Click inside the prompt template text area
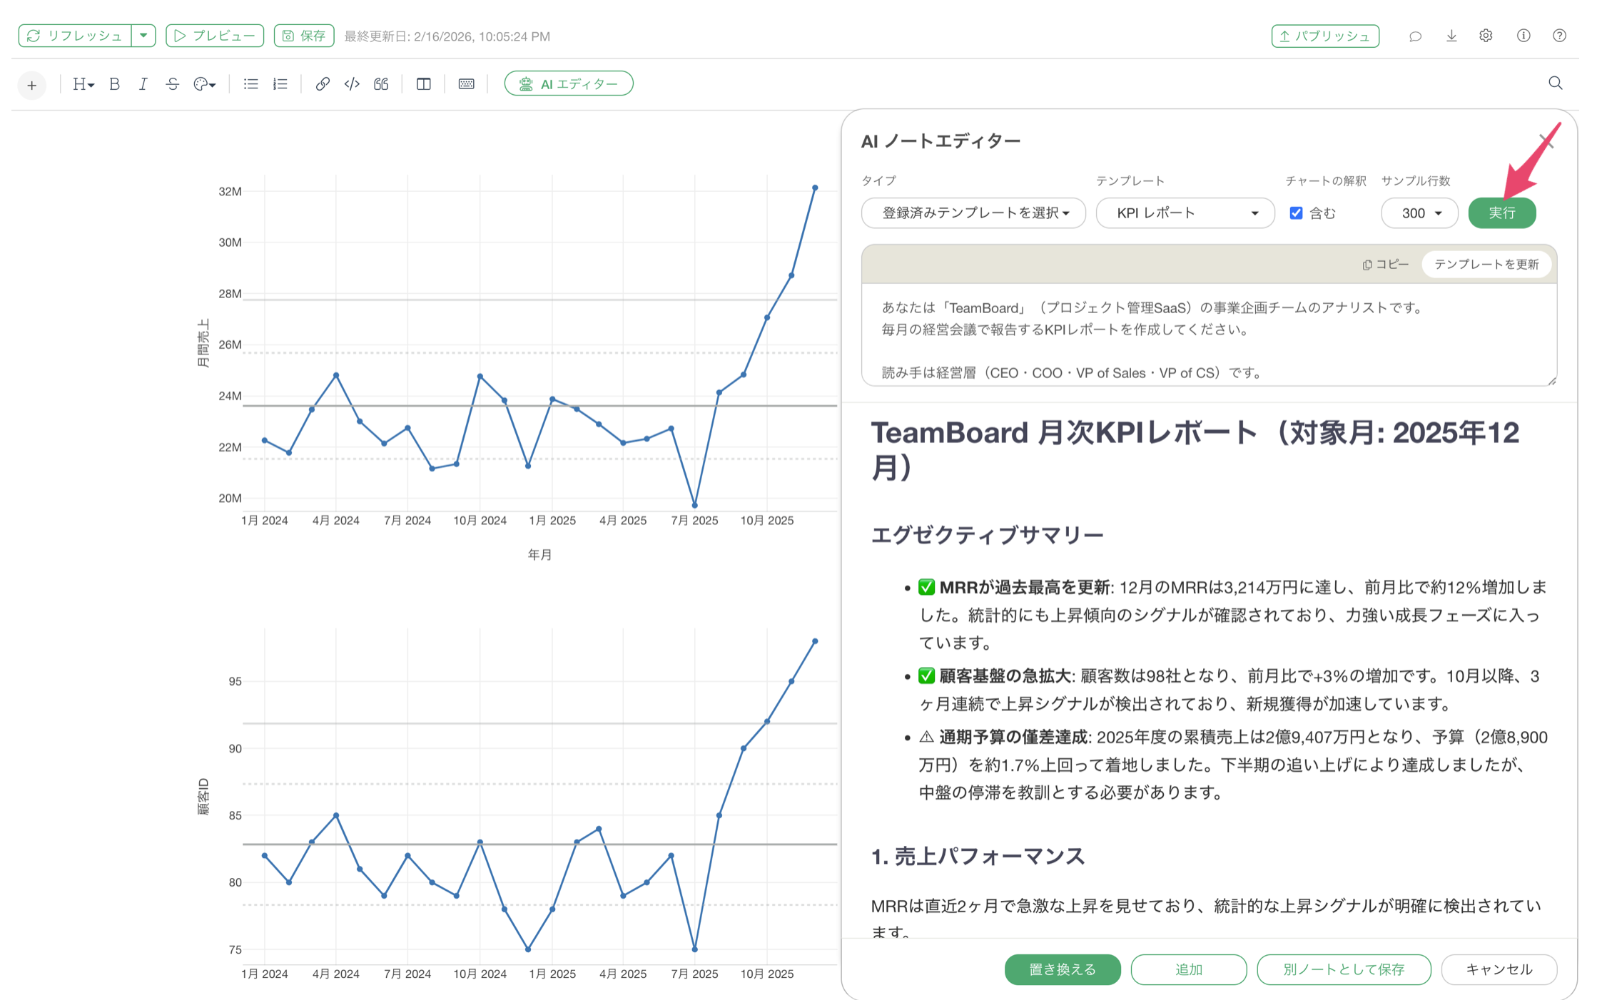 (1208, 335)
